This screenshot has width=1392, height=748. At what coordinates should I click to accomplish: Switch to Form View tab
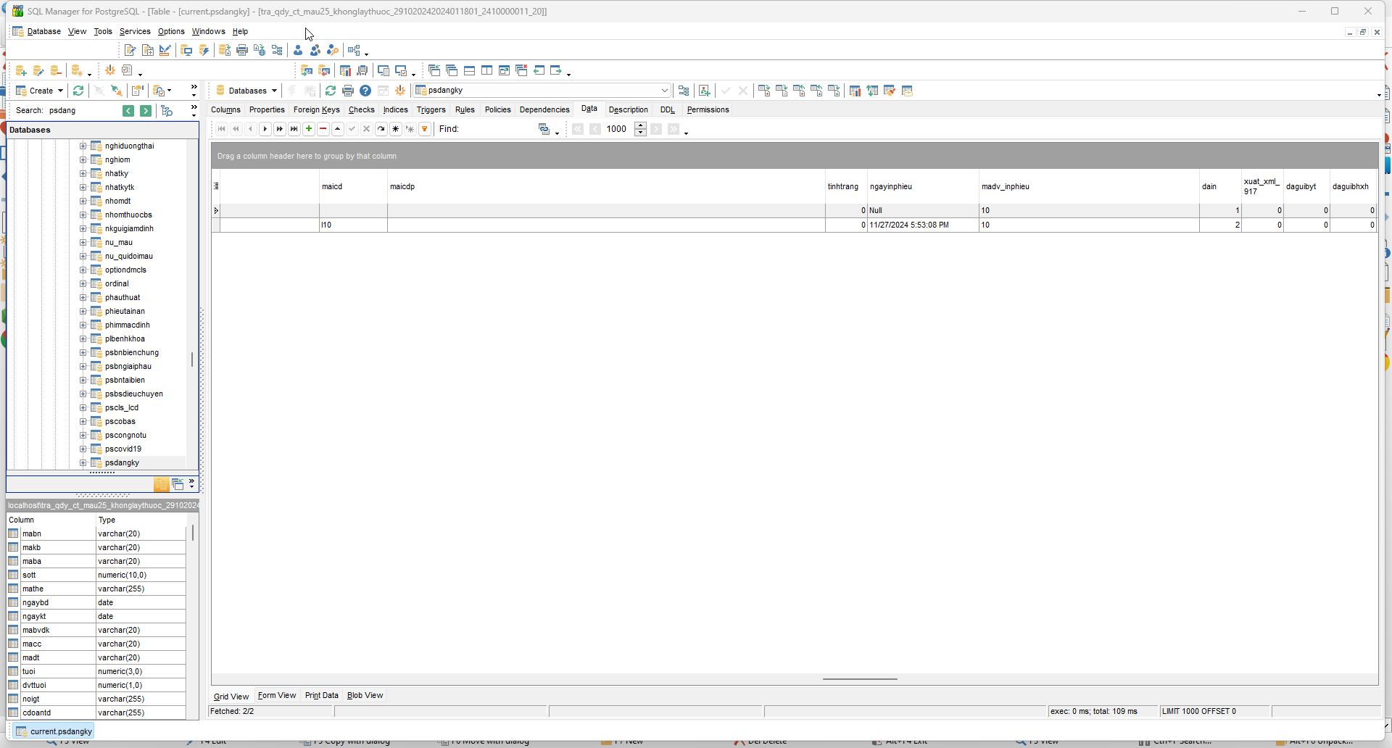tap(277, 696)
